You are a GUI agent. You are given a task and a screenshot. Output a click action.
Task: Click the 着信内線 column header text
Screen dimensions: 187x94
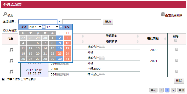coord(153,39)
